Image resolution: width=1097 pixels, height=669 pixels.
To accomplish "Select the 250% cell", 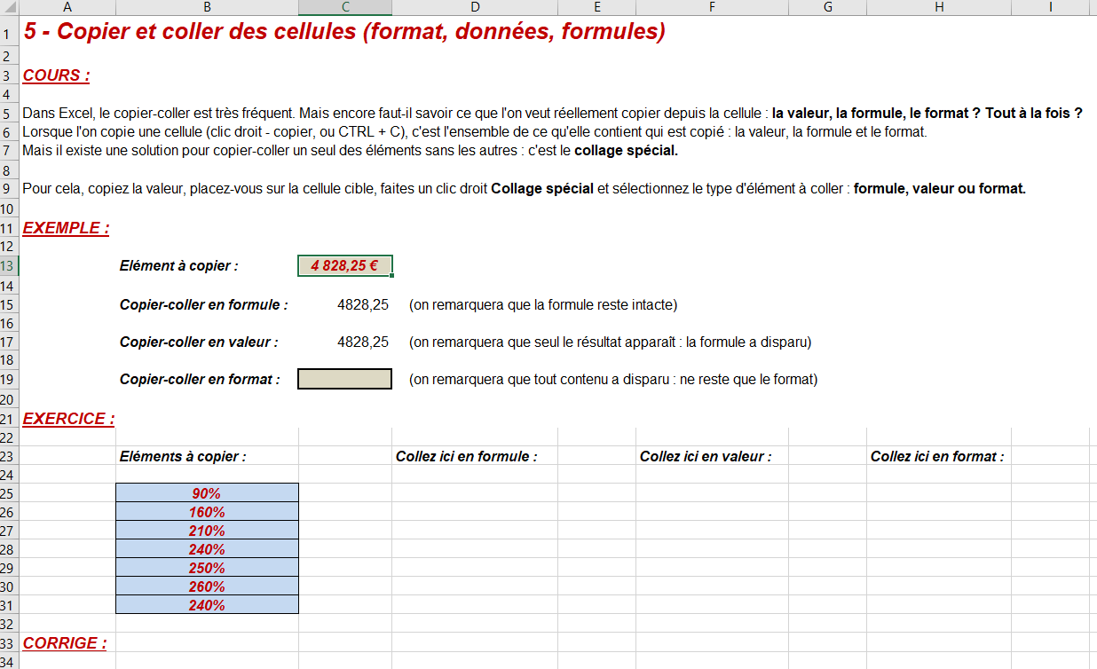I will click(x=207, y=568).
